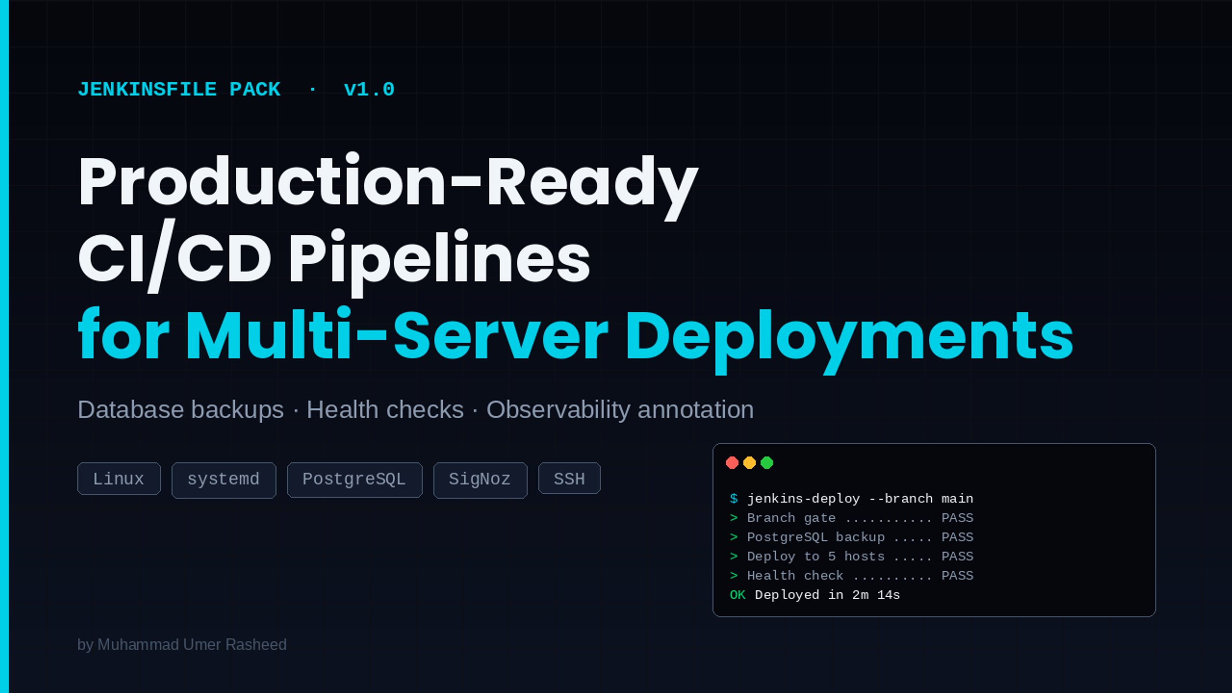The height and width of the screenshot is (693, 1232).
Task: Click the 'Health check' PASS terminal line
Action: click(x=852, y=576)
